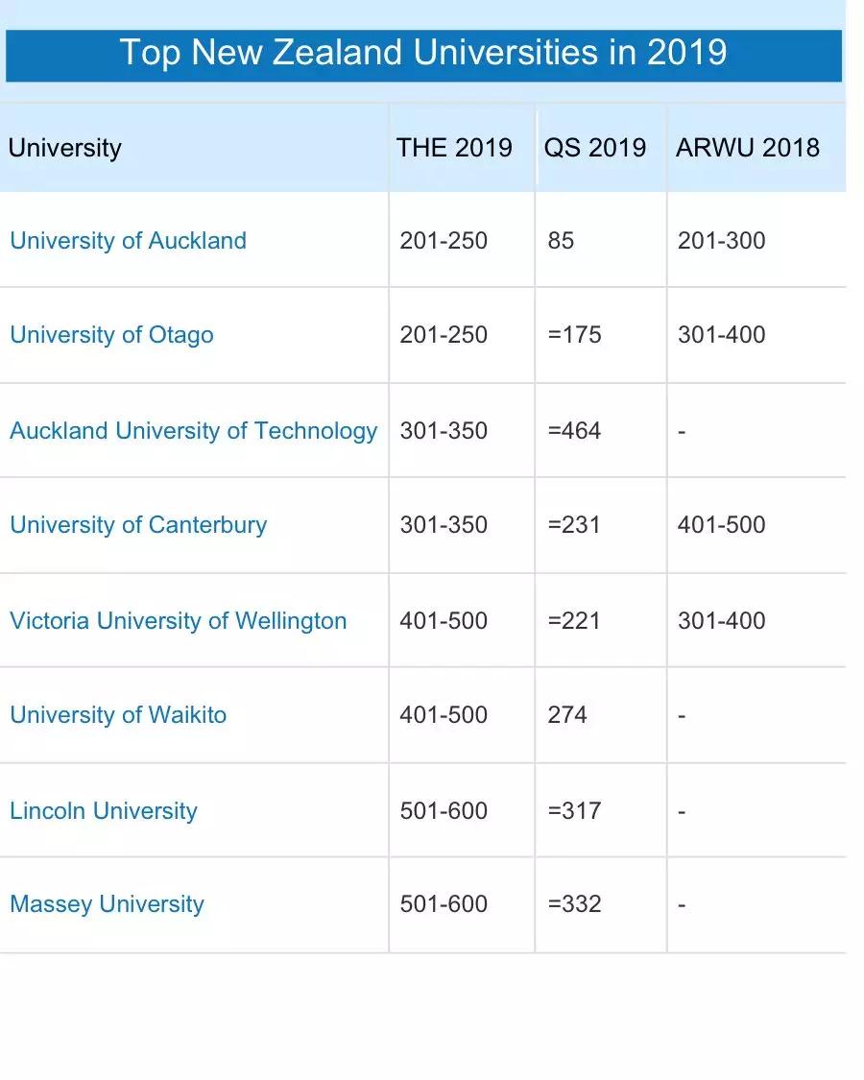
Task: Click the Top New Zealand Universities title
Action: click(423, 52)
